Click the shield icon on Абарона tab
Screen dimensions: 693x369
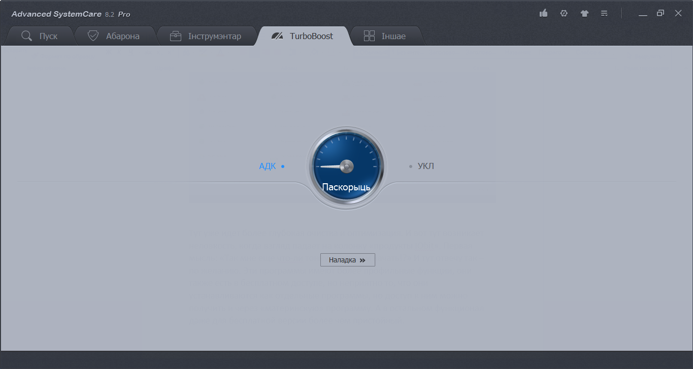tap(93, 36)
